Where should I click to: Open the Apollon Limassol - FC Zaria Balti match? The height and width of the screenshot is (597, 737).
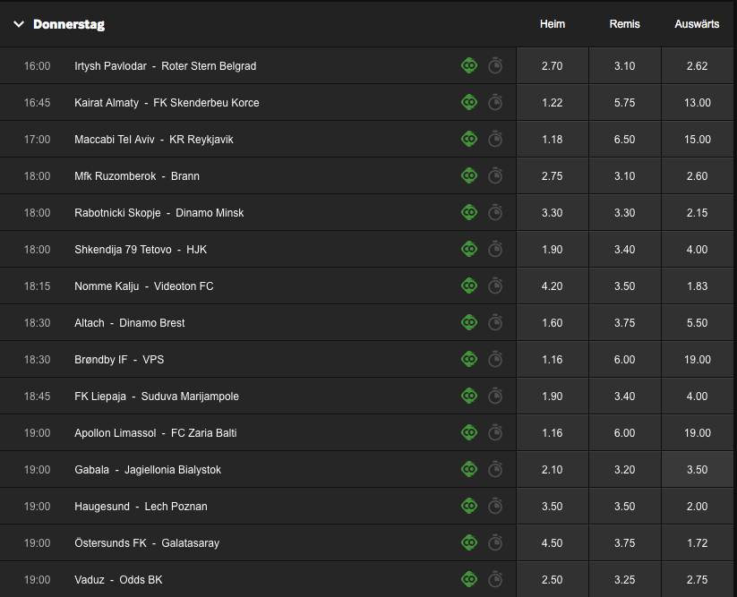pyautogui.click(x=156, y=432)
